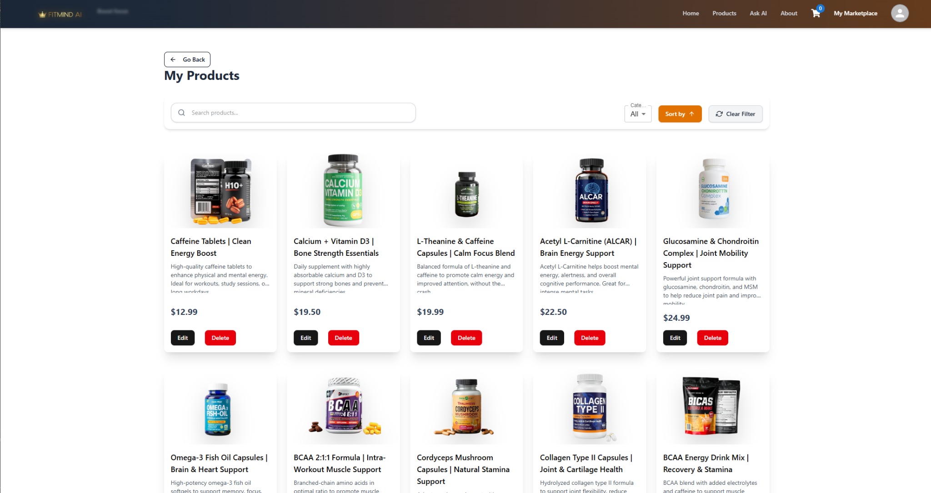Delete the Glucosamine & Chondroitin product
Screen dimensions: 931x493
712,338
